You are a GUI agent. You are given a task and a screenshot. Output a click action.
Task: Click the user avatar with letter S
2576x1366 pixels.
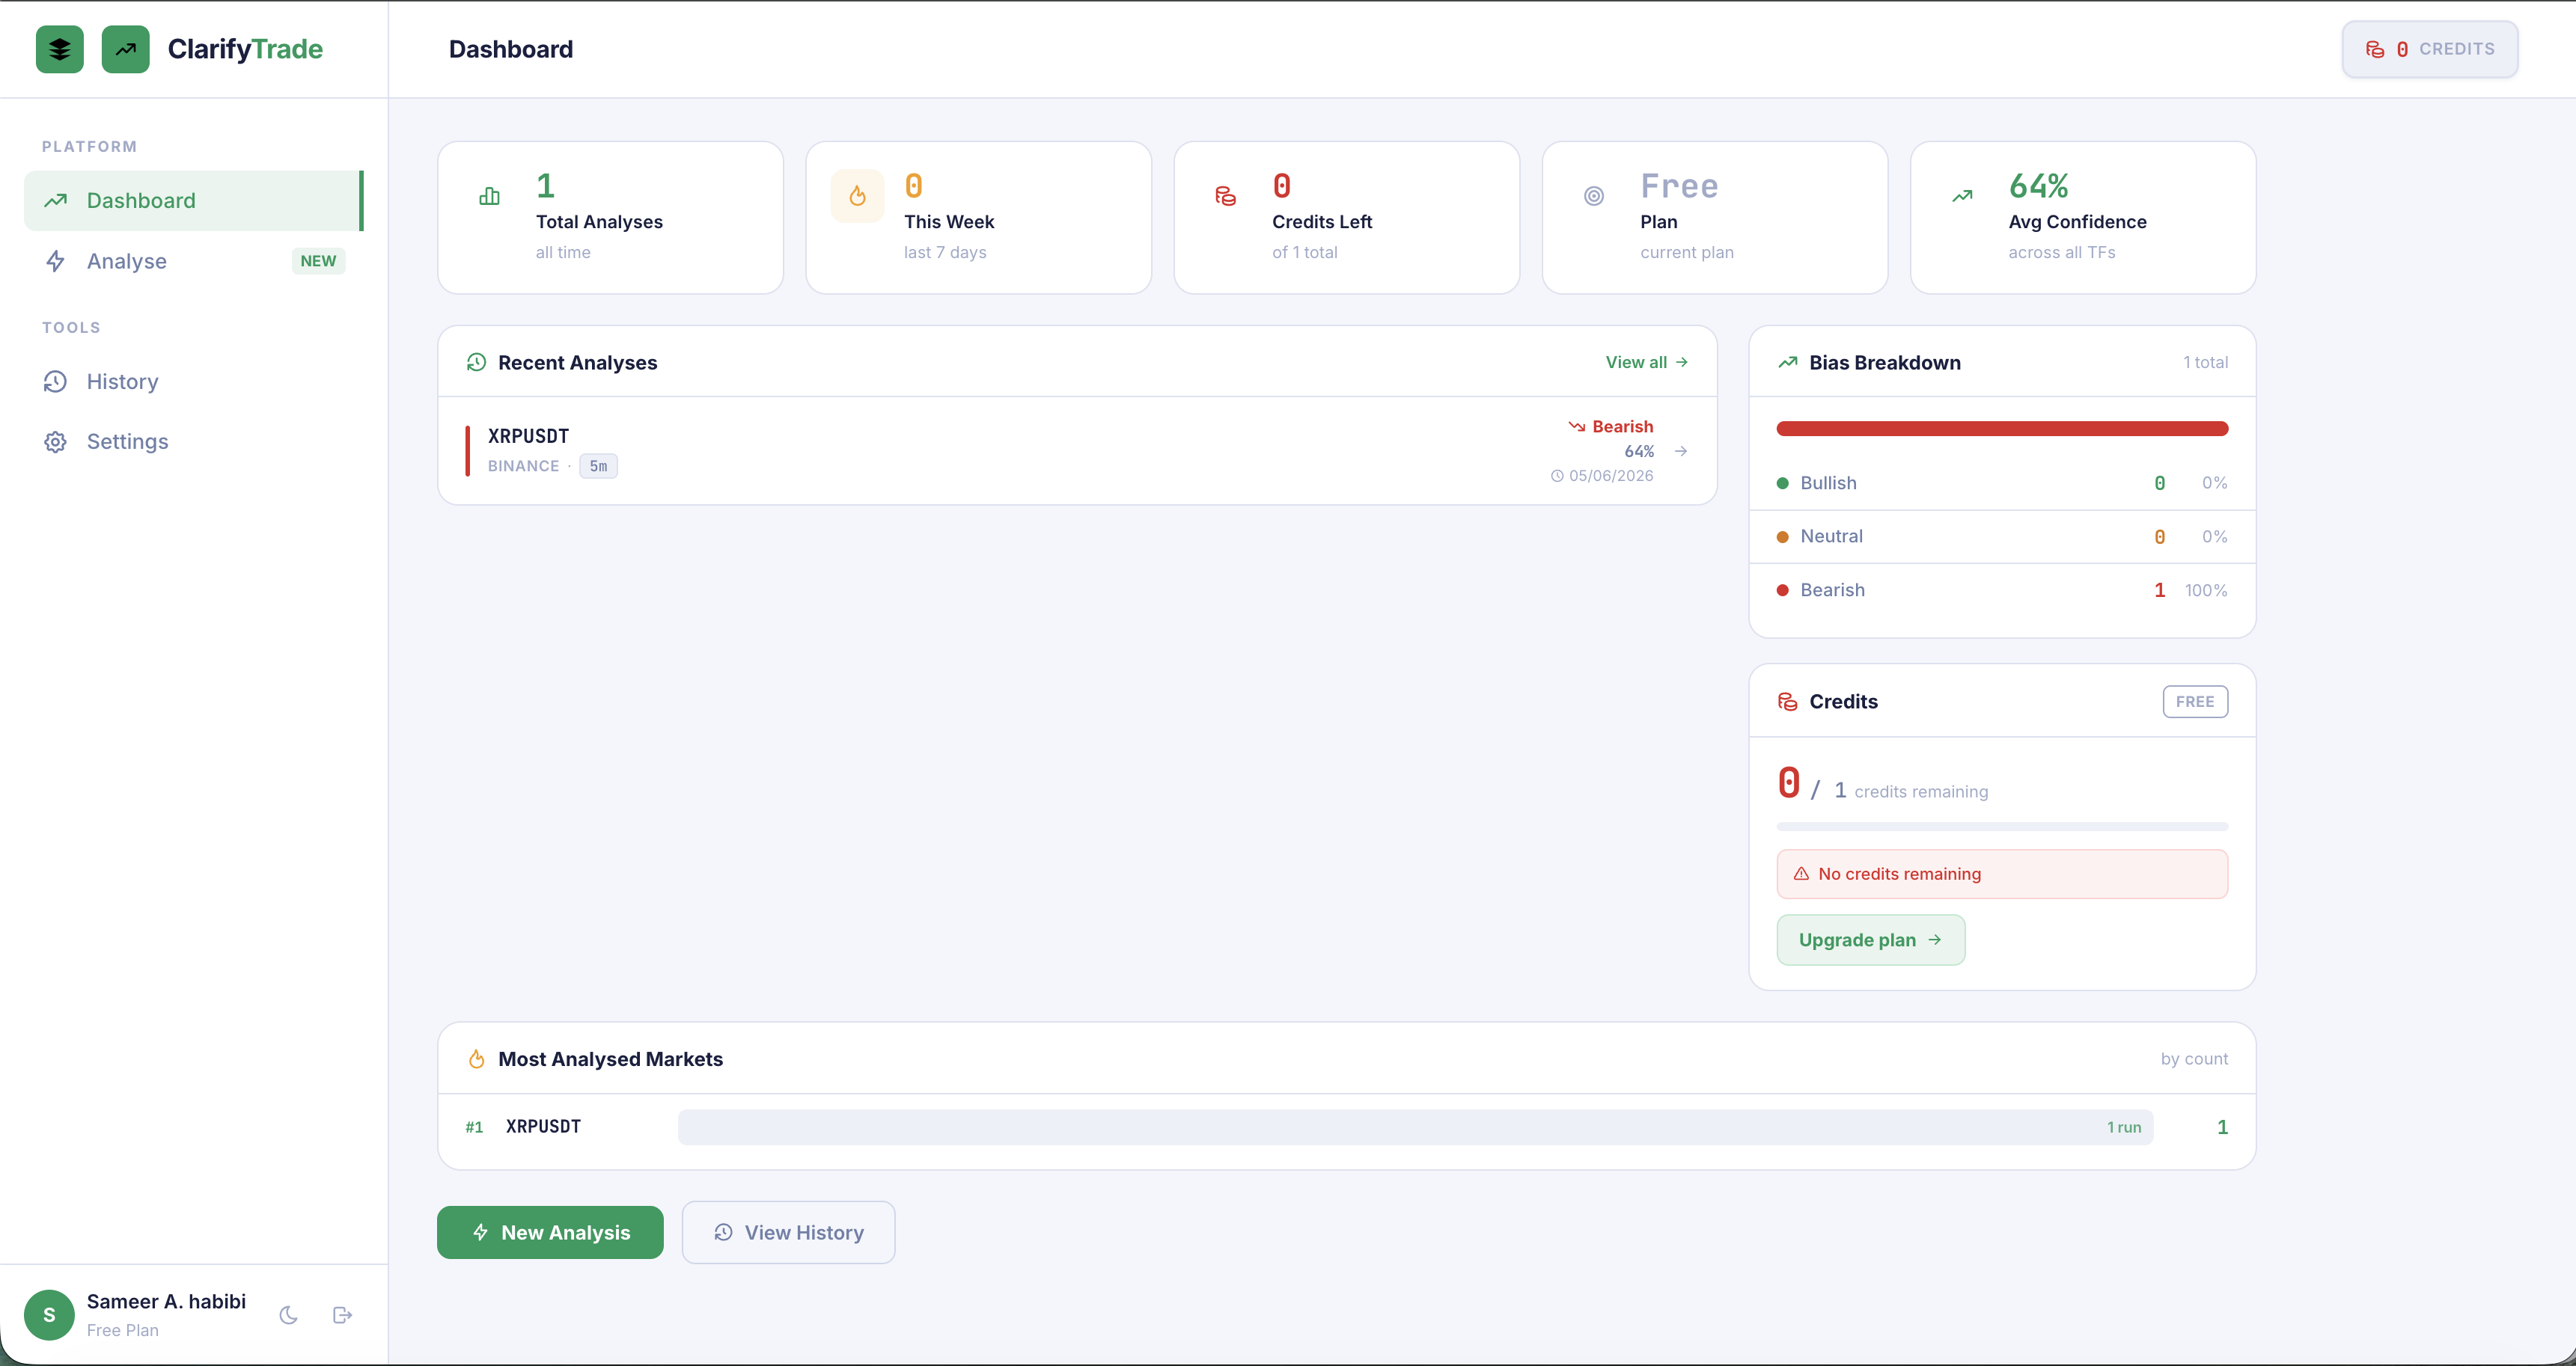(49, 1315)
